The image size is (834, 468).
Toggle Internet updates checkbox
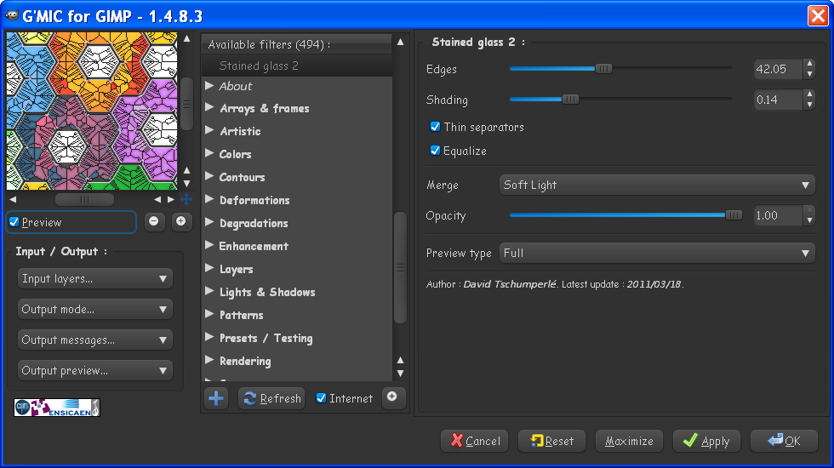coord(322,398)
